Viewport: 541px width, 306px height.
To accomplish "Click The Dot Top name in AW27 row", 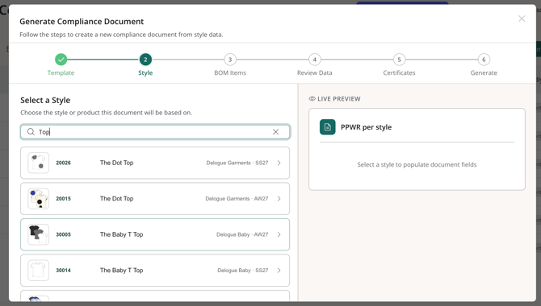I will click(x=116, y=199).
